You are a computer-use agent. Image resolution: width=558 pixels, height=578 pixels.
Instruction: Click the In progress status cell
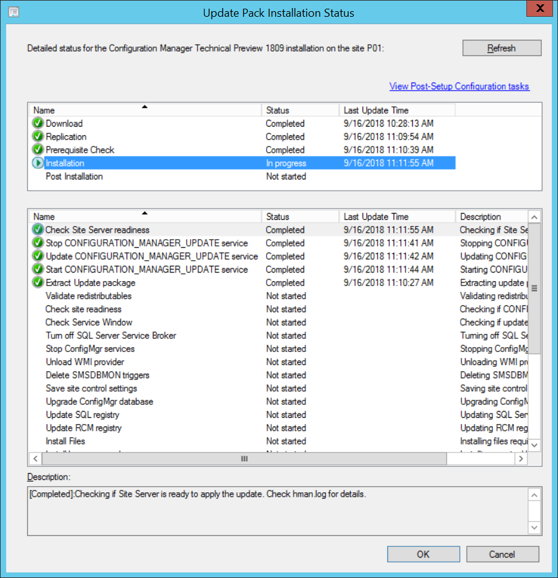point(286,163)
